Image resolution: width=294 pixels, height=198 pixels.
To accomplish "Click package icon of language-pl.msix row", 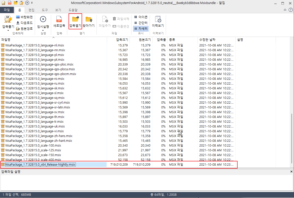I will (x=3, y=55).
